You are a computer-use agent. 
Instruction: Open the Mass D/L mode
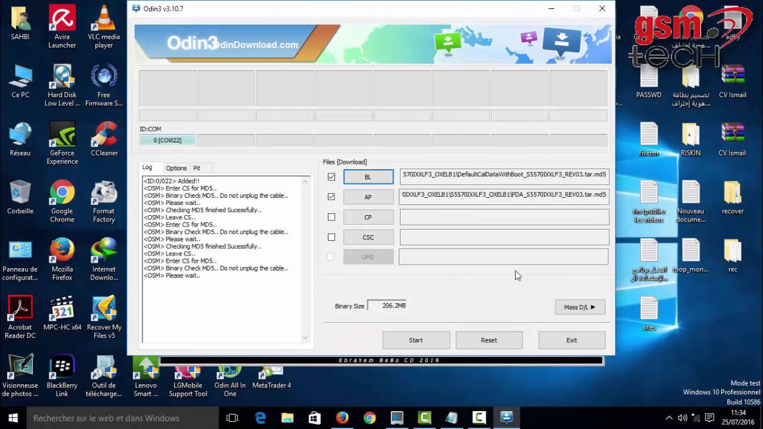pos(580,307)
